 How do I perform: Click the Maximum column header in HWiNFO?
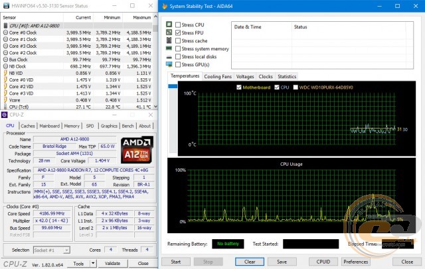137,18
